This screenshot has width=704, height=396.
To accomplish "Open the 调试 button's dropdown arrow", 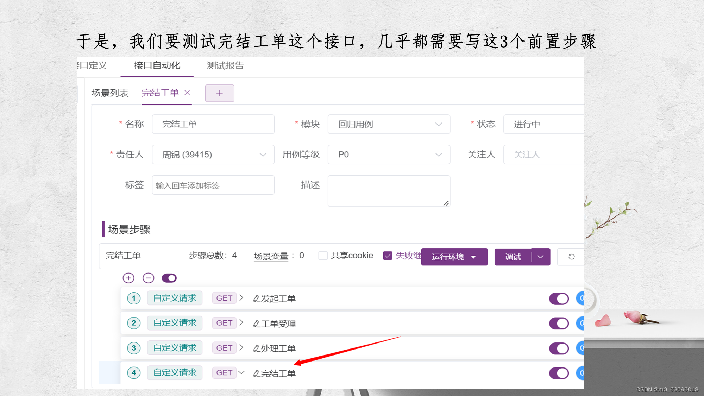I will pos(541,257).
